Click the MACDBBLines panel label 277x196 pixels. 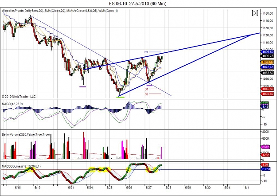(x=21, y=166)
